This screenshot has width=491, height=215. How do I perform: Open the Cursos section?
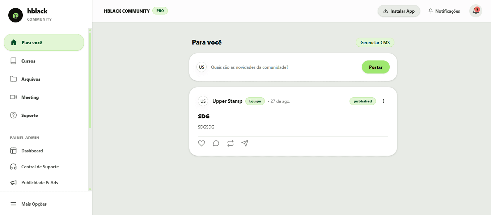click(x=44, y=61)
